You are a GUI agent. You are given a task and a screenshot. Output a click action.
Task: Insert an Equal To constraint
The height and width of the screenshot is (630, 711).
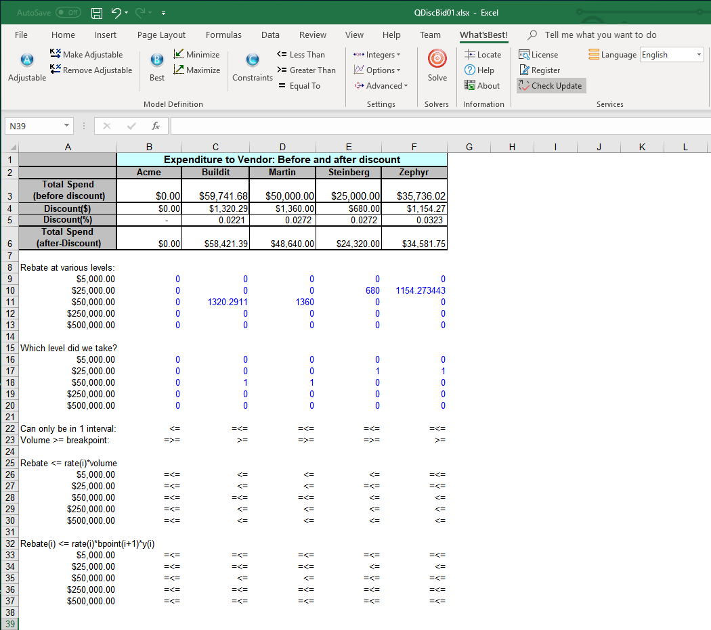point(299,86)
